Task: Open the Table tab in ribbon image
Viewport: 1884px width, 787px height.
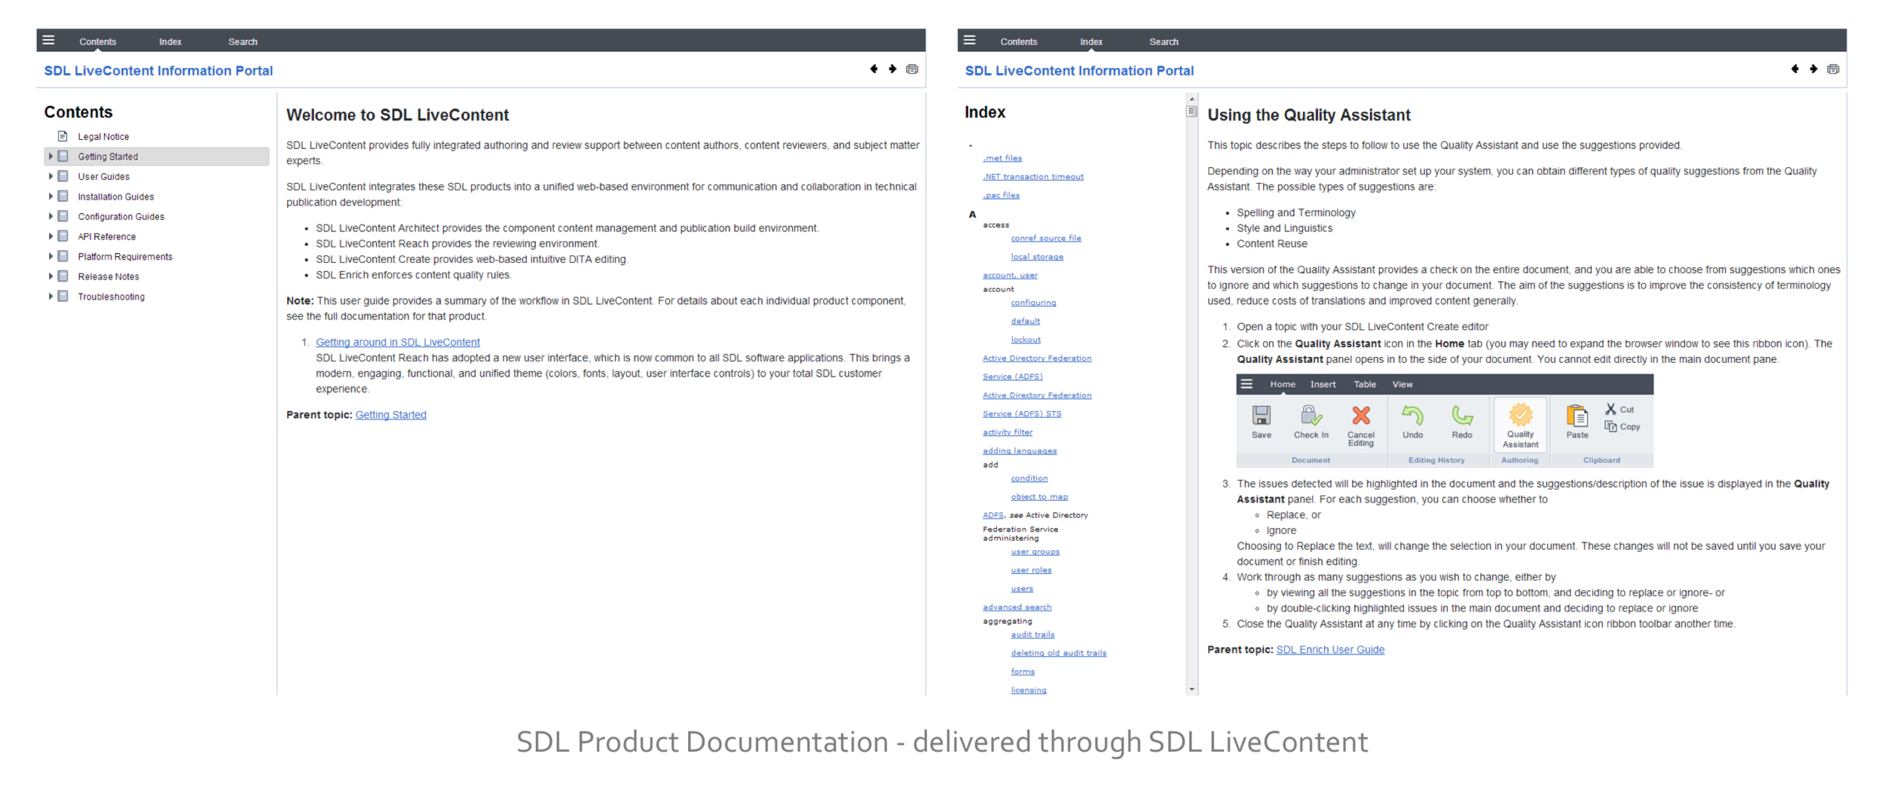Action: point(1365,384)
